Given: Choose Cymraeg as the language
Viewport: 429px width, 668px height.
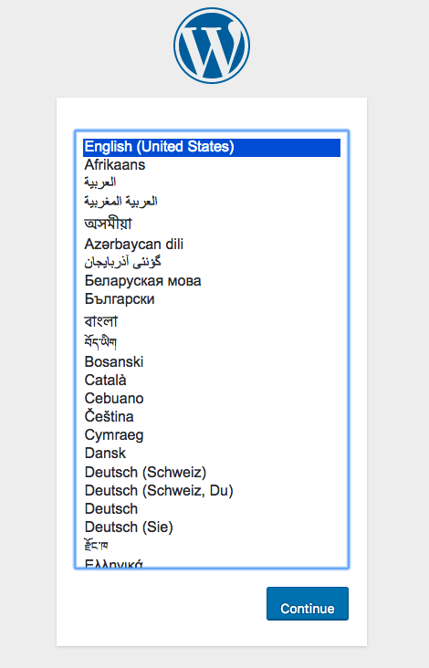Looking at the screenshot, I should (x=212, y=435).
